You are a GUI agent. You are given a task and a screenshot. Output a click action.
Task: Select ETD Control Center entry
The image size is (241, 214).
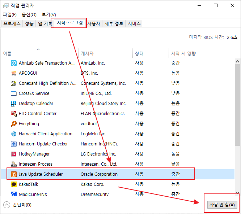click(x=38, y=114)
